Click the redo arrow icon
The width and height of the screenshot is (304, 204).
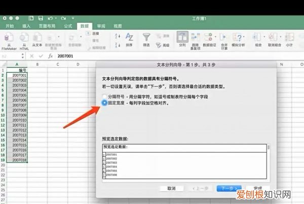point(63,18)
